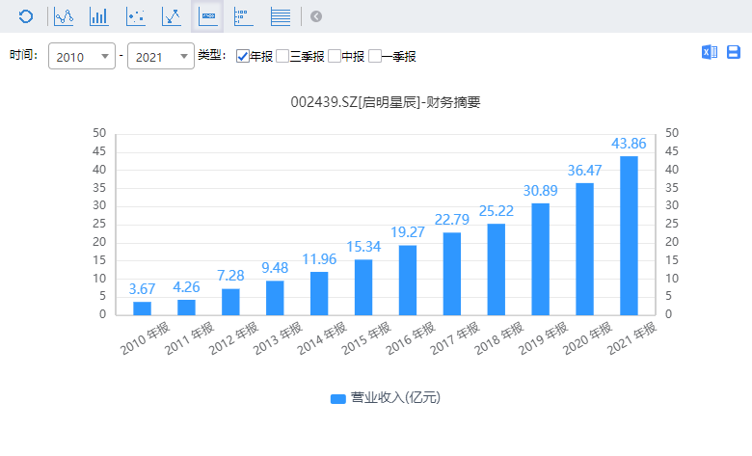Image resolution: width=752 pixels, height=456 pixels.
Task: Click the 2015 年报 bar showing 15.34
Action: click(363, 286)
